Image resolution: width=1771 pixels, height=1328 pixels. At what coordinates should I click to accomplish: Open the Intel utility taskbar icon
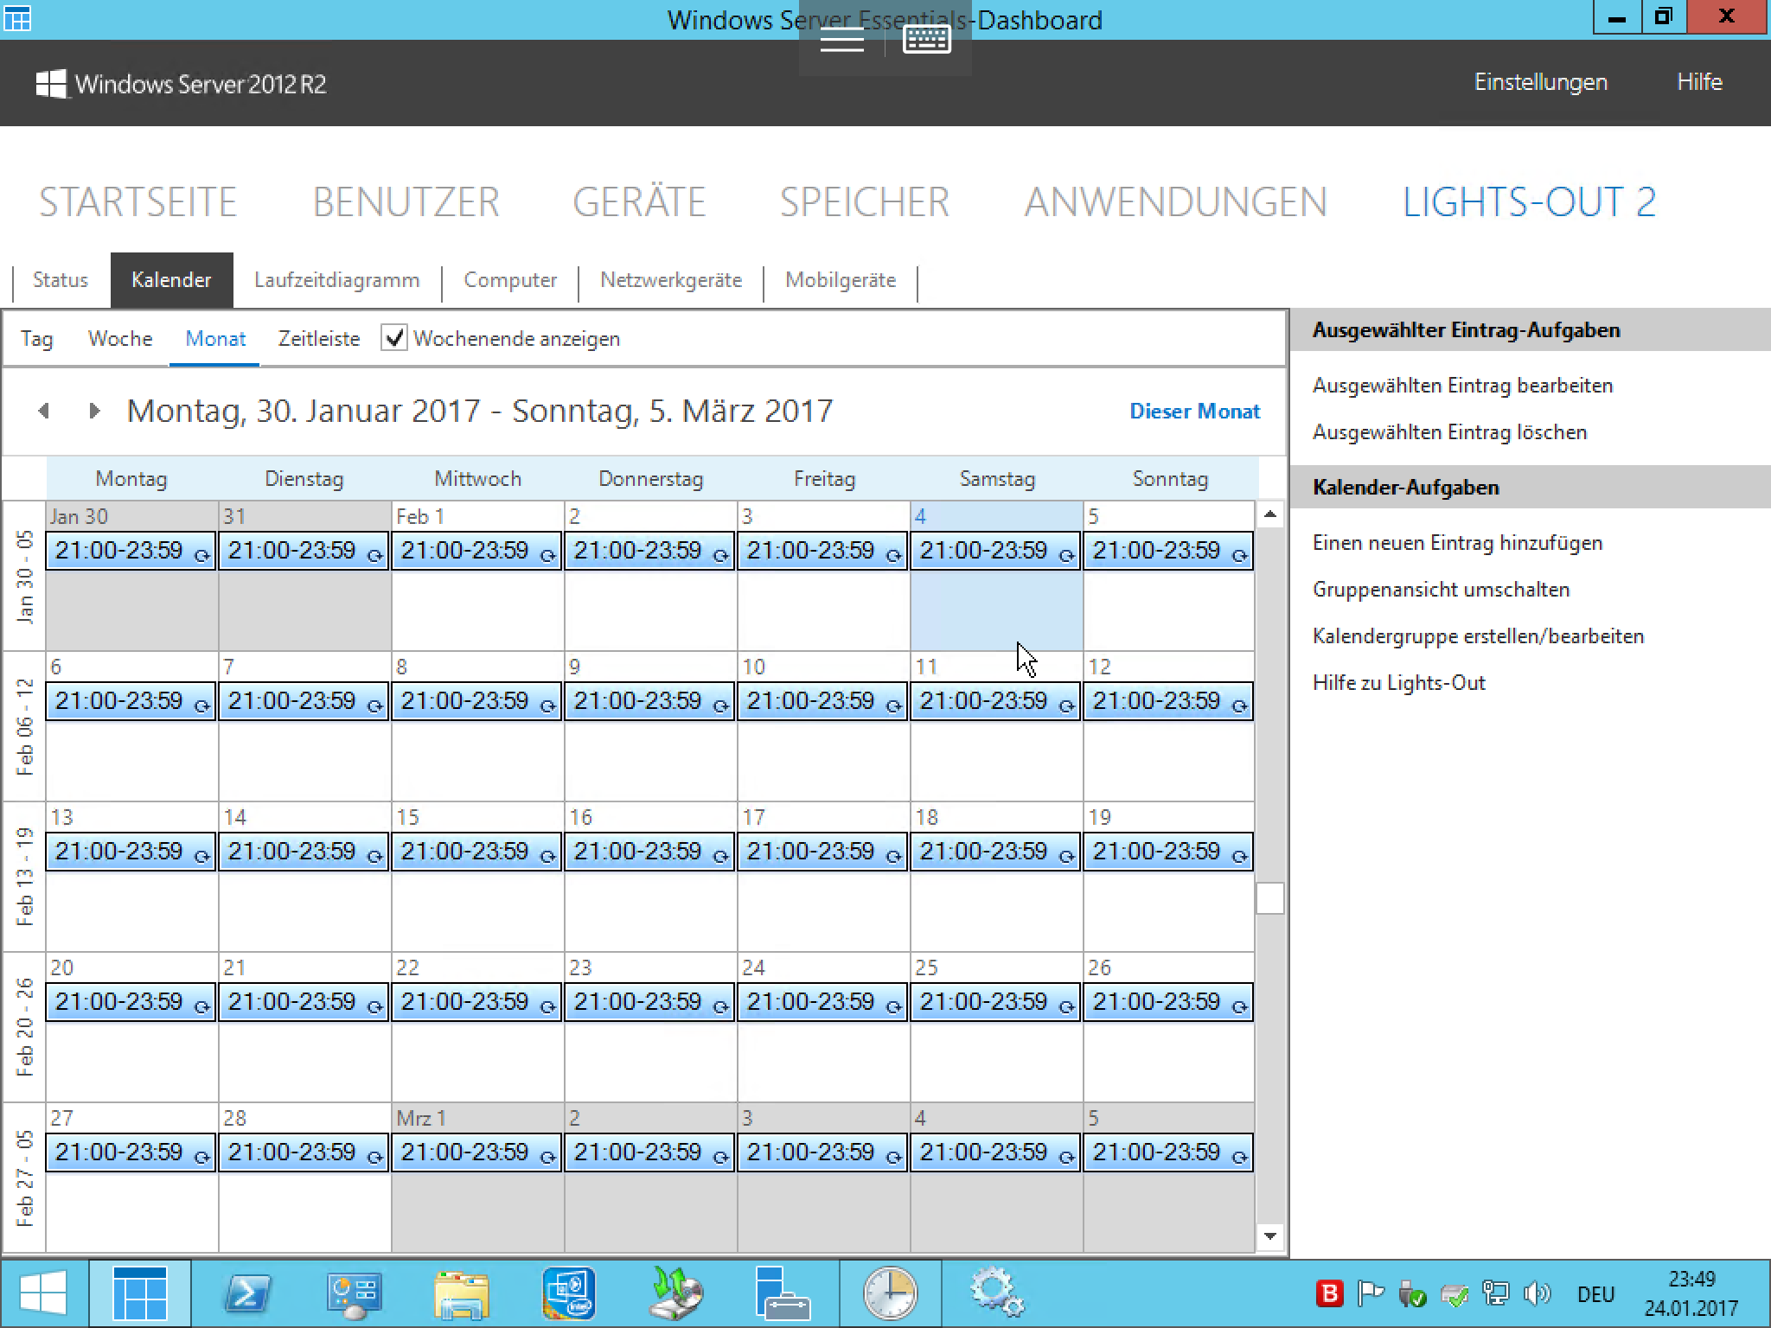(568, 1294)
